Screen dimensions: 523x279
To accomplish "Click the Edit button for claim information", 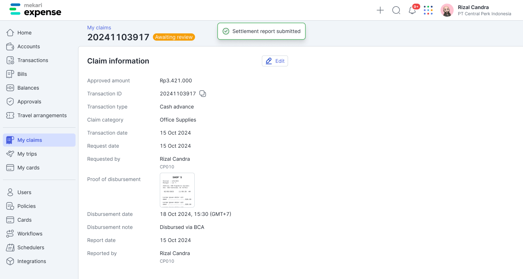I will 275,61.
